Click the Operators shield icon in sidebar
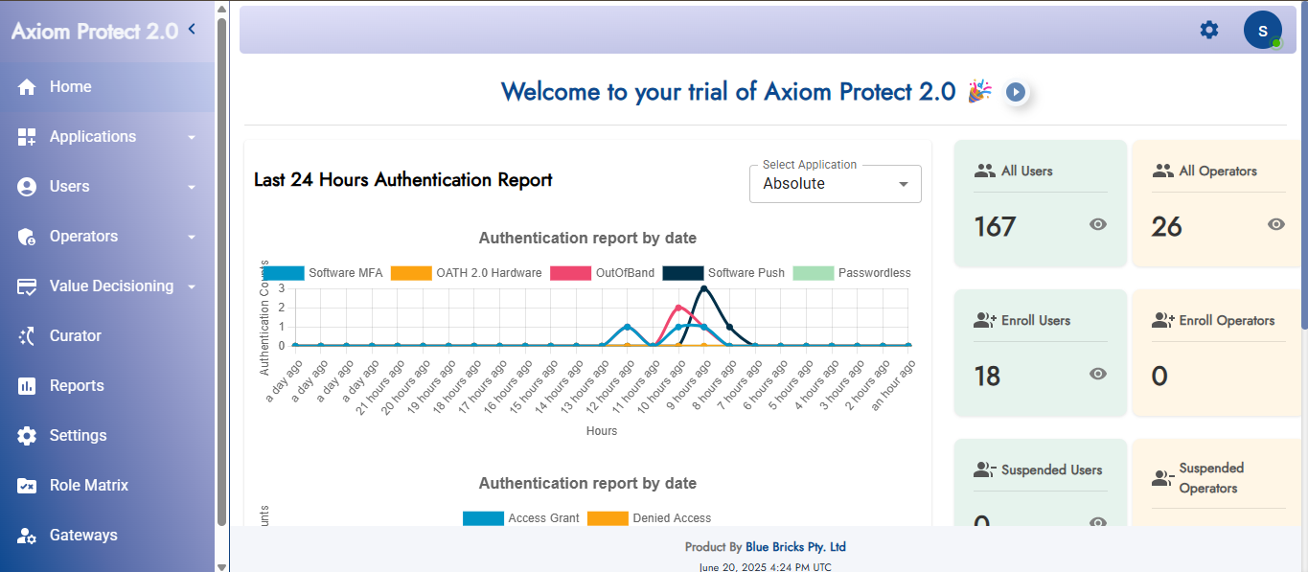 pyautogui.click(x=27, y=237)
